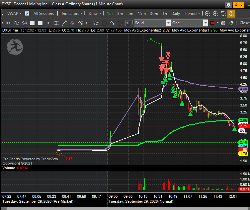Click the DXST 1m symbol label

point(10,30)
